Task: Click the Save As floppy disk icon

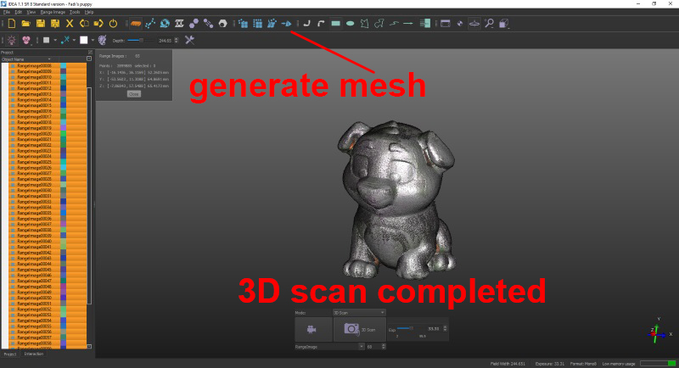Action: tap(55, 24)
